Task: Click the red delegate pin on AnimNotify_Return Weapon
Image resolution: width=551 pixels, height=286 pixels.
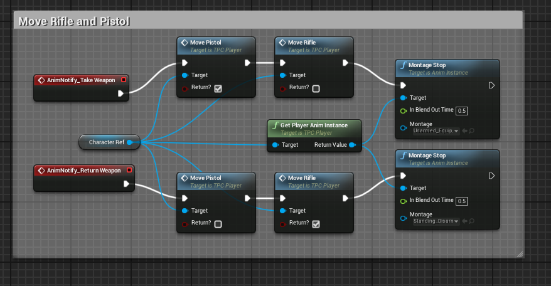Action: coord(129,170)
